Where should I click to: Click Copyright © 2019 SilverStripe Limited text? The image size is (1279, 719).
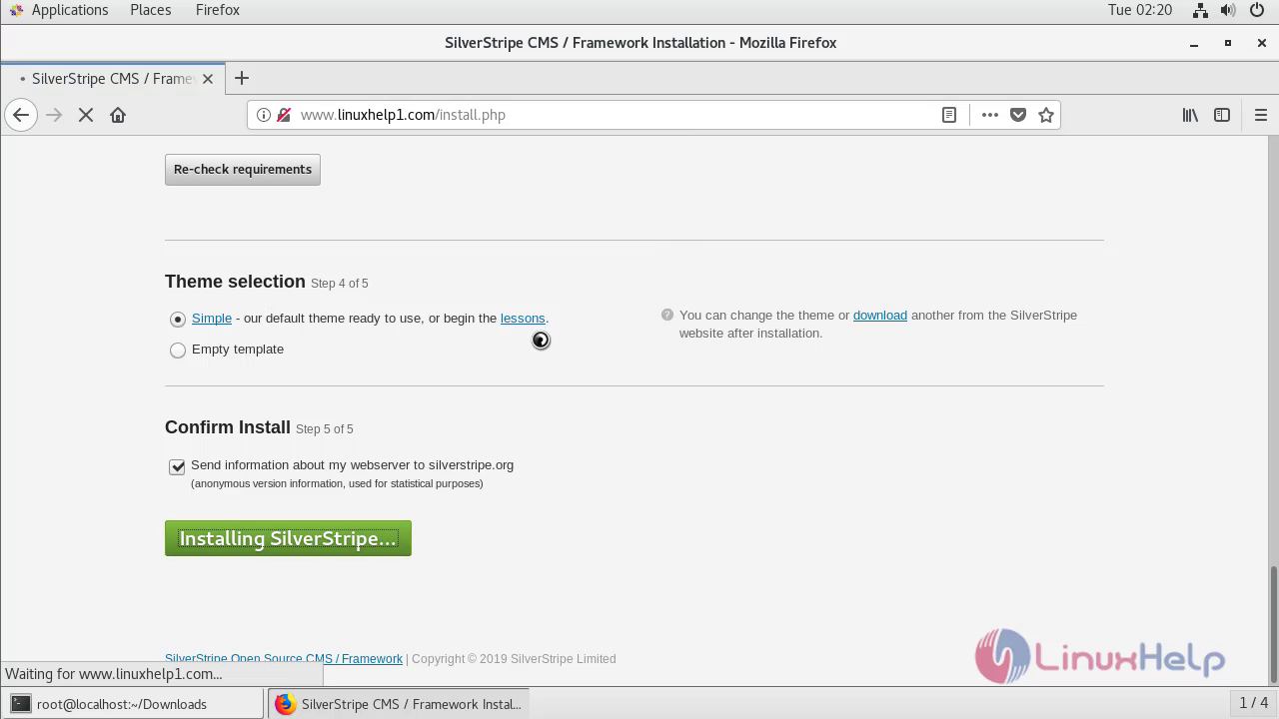point(514,658)
